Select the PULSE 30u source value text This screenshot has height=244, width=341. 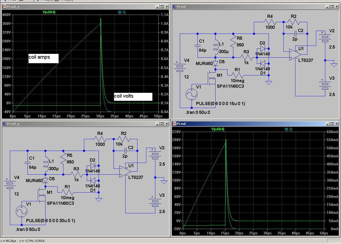tap(50, 221)
